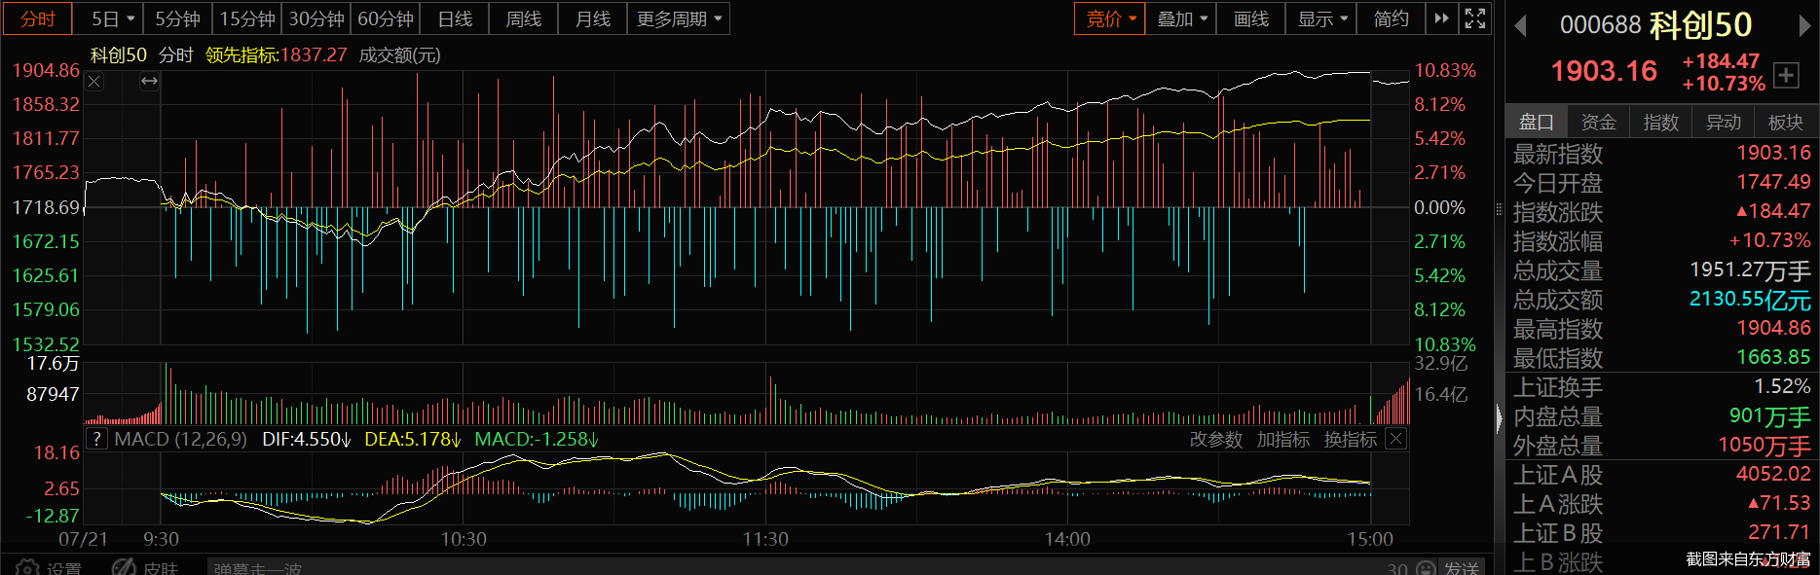Image resolution: width=1820 pixels, height=575 pixels.
Task: Open MACD help question mark icon
Action: click(96, 439)
